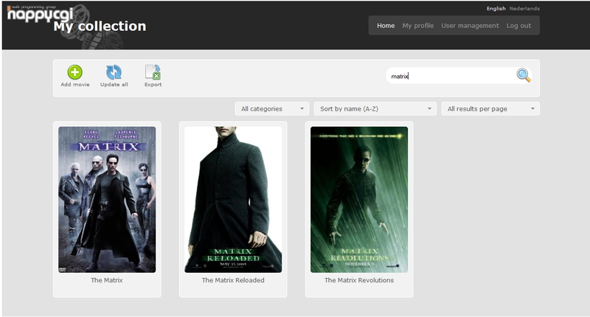Screen dimensions: 590x317
Task: Select Log out in the navigation
Action: [518, 26]
